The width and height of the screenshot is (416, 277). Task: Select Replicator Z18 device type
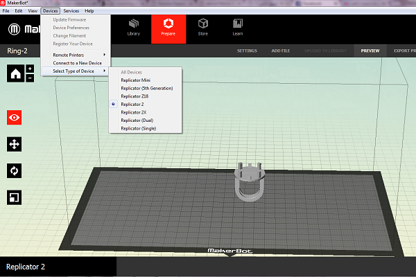pyautogui.click(x=146, y=96)
